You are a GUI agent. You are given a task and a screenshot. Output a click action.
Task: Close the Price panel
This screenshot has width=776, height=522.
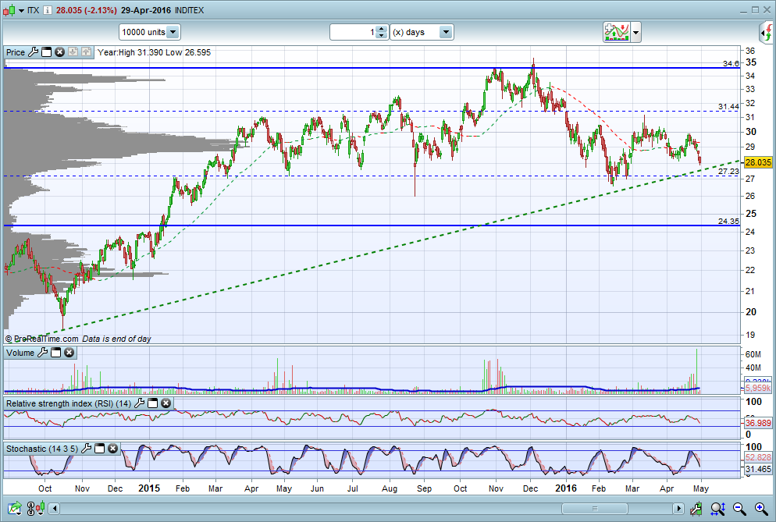click(x=59, y=52)
